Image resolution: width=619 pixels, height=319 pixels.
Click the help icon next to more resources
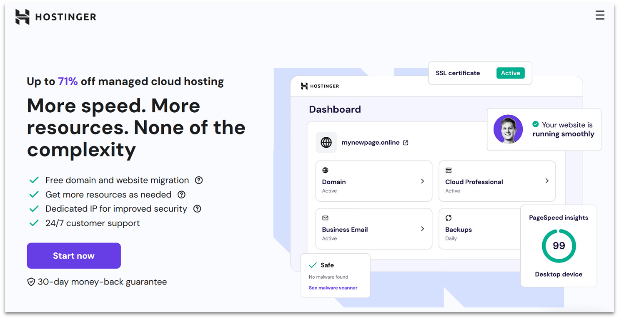coord(181,194)
